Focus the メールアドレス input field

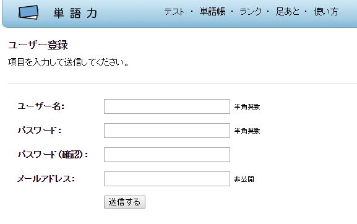[167, 179]
